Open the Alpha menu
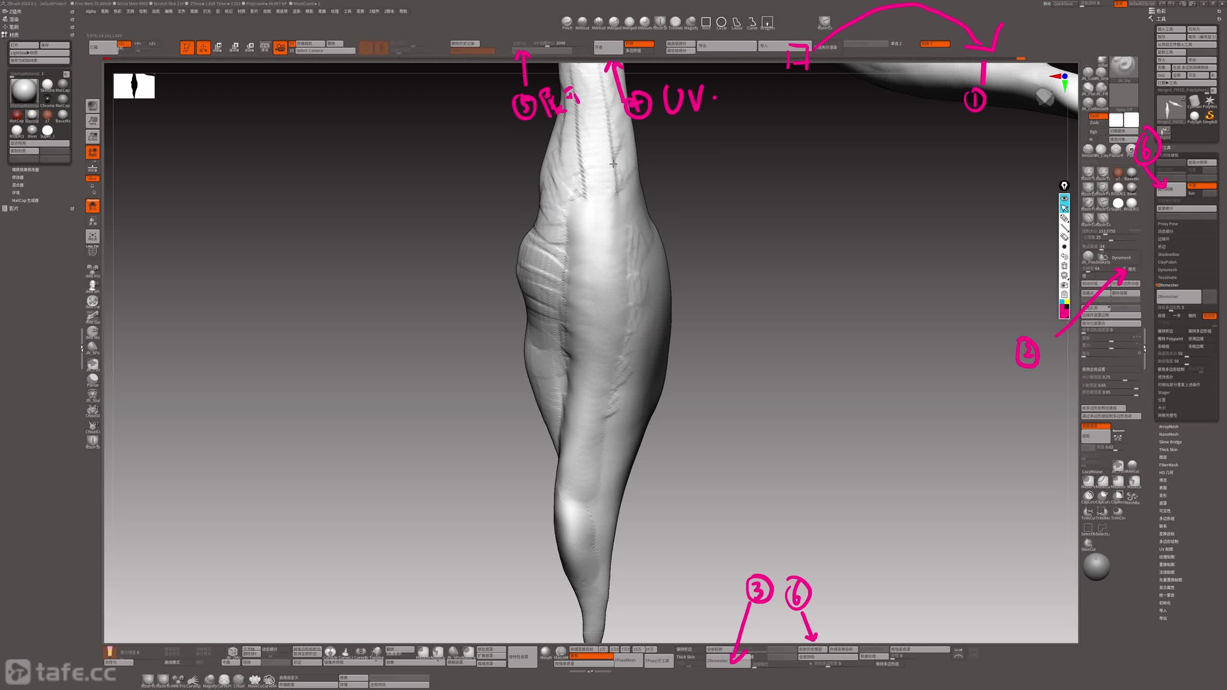This screenshot has height=690, width=1227. tap(91, 11)
